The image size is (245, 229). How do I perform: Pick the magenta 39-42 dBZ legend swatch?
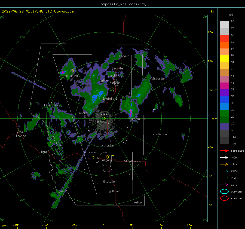tap(224, 86)
